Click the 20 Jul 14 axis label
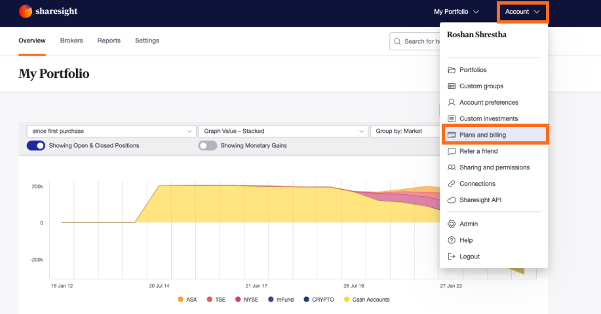Screen dimensions: 601x314 coord(159,286)
